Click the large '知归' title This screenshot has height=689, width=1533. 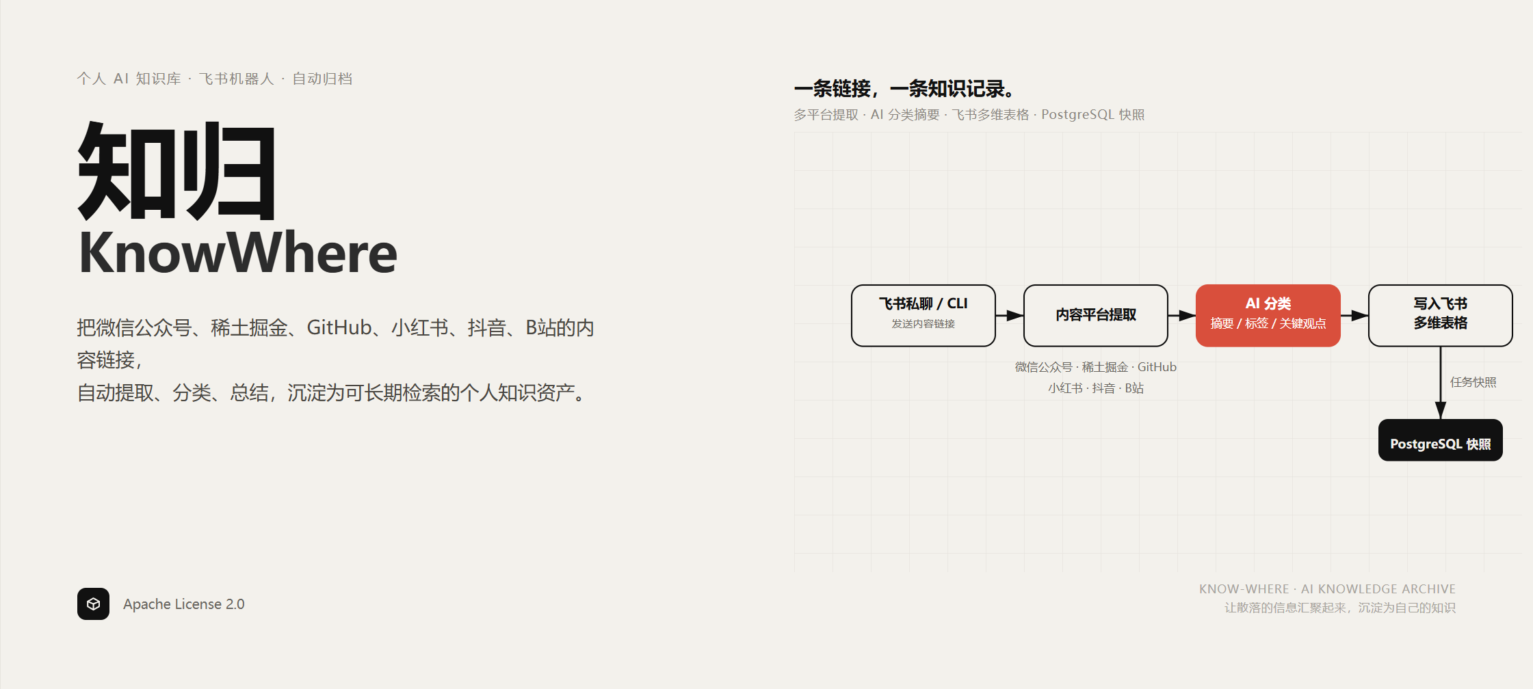click(177, 171)
